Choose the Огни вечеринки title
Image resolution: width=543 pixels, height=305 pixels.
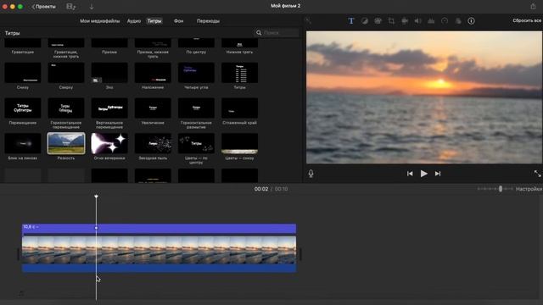click(109, 143)
